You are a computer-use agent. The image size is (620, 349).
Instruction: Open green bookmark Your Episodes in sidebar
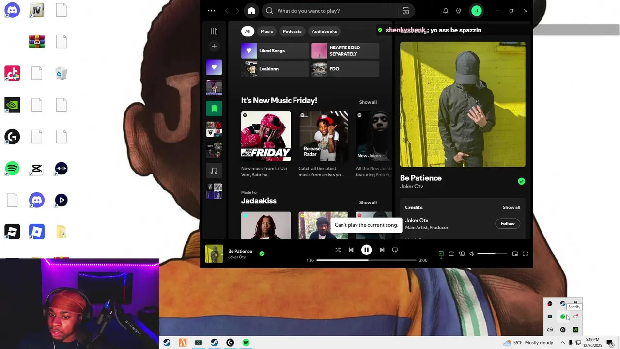(x=214, y=109)
